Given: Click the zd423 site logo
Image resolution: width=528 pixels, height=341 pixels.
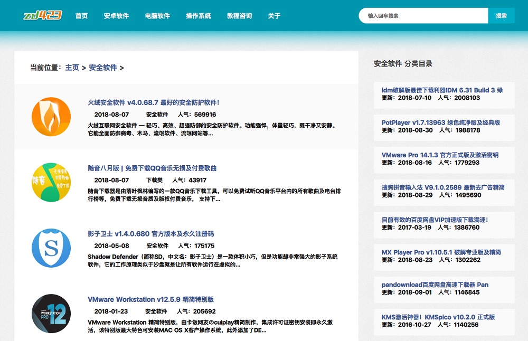Looking at the screenshot, I should [x=43, y=15].
